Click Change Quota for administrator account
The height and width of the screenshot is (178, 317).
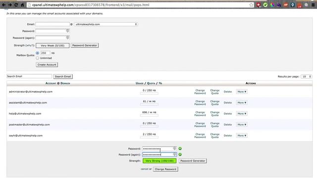(214, 92)
